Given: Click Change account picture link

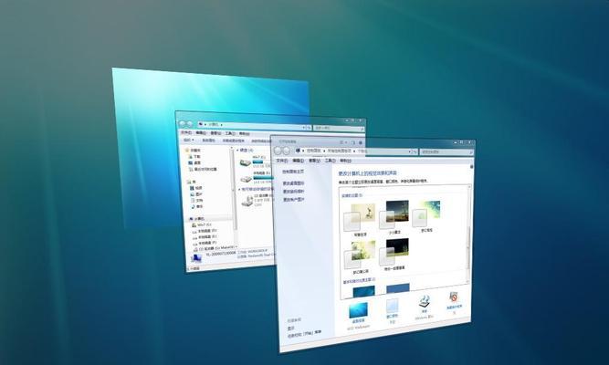Looking at the screenshot, I should click(x=293, y=200).
